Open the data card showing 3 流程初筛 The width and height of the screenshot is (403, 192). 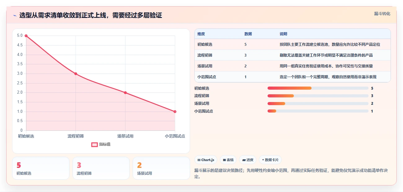pos(101,168)
